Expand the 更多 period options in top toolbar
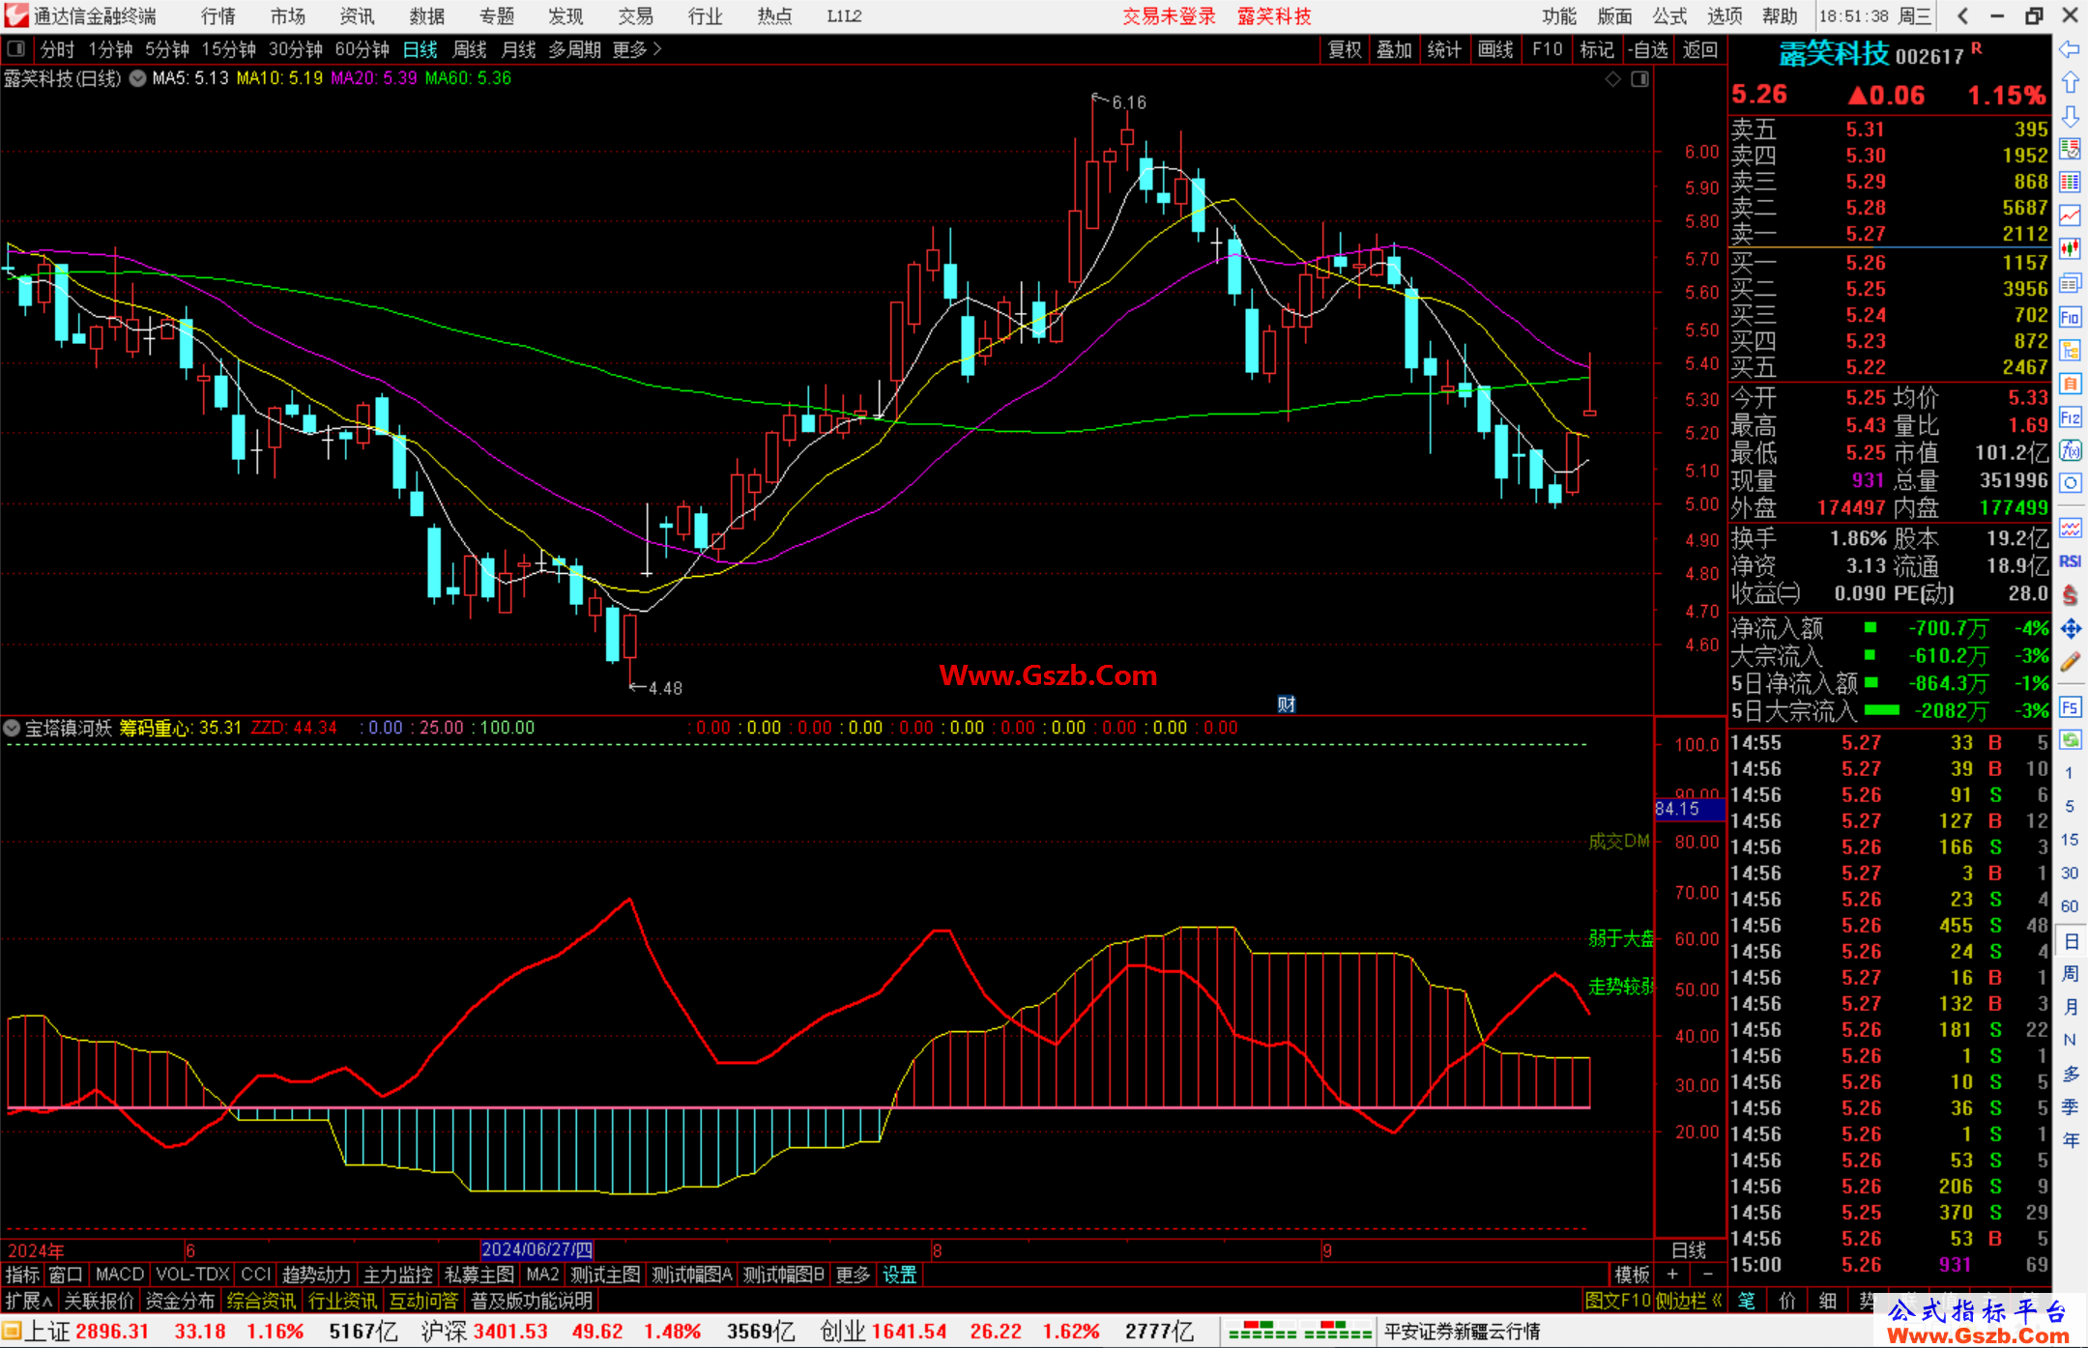 [x=637, y=49]
